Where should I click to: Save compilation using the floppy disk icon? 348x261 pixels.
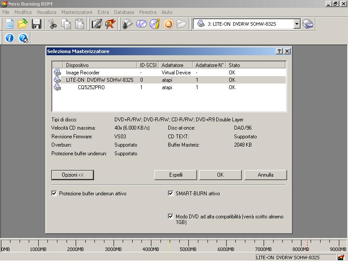pyautogui.click(x=37, y=24)
